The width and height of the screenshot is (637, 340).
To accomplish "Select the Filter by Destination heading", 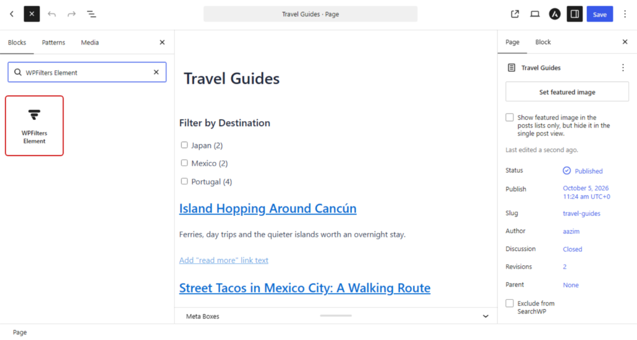I will pyautogui.click(x=224, y=123).
